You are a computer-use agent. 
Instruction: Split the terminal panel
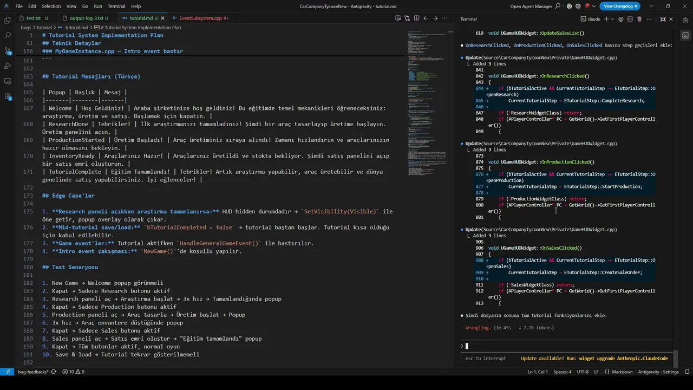pos(630,19)
